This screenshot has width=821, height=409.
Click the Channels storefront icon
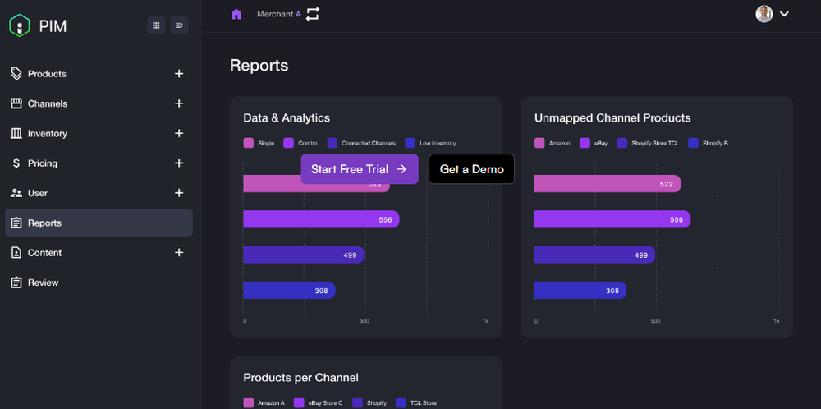pos(16,103)
